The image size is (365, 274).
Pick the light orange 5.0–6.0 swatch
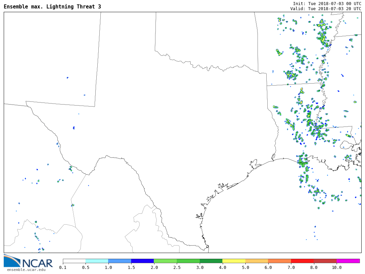pyautogui.click(x=257, y=261)
